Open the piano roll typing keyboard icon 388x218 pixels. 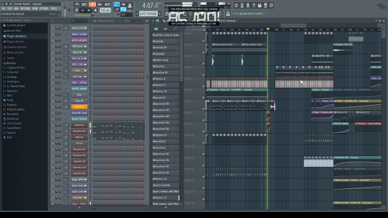(117, 5)
